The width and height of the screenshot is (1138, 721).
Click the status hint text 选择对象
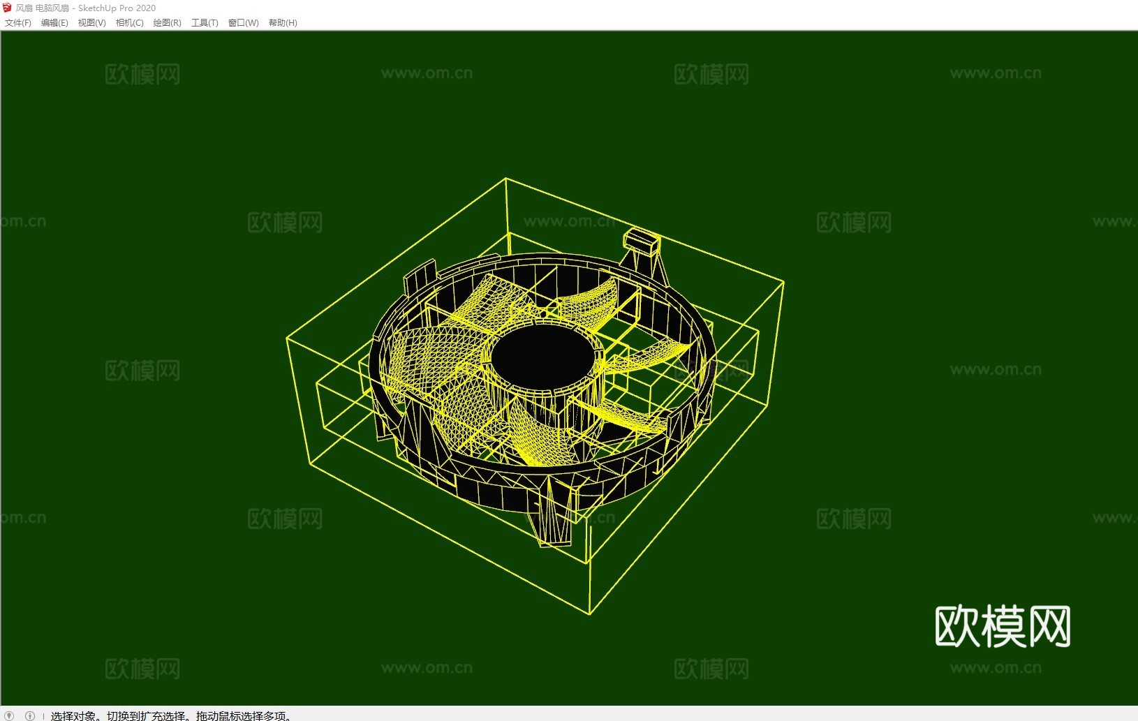73,715
